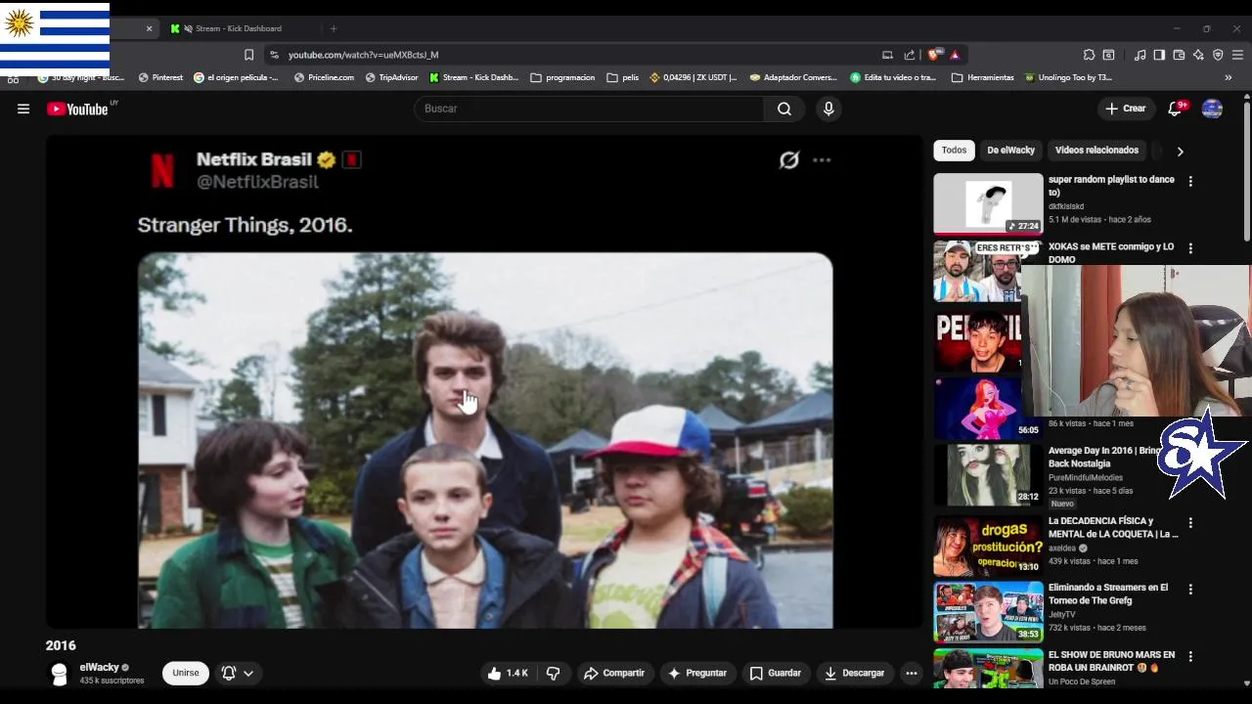Open the Brave Wallet icon
The image size is (1252, 704).
tap(1179, 55)
